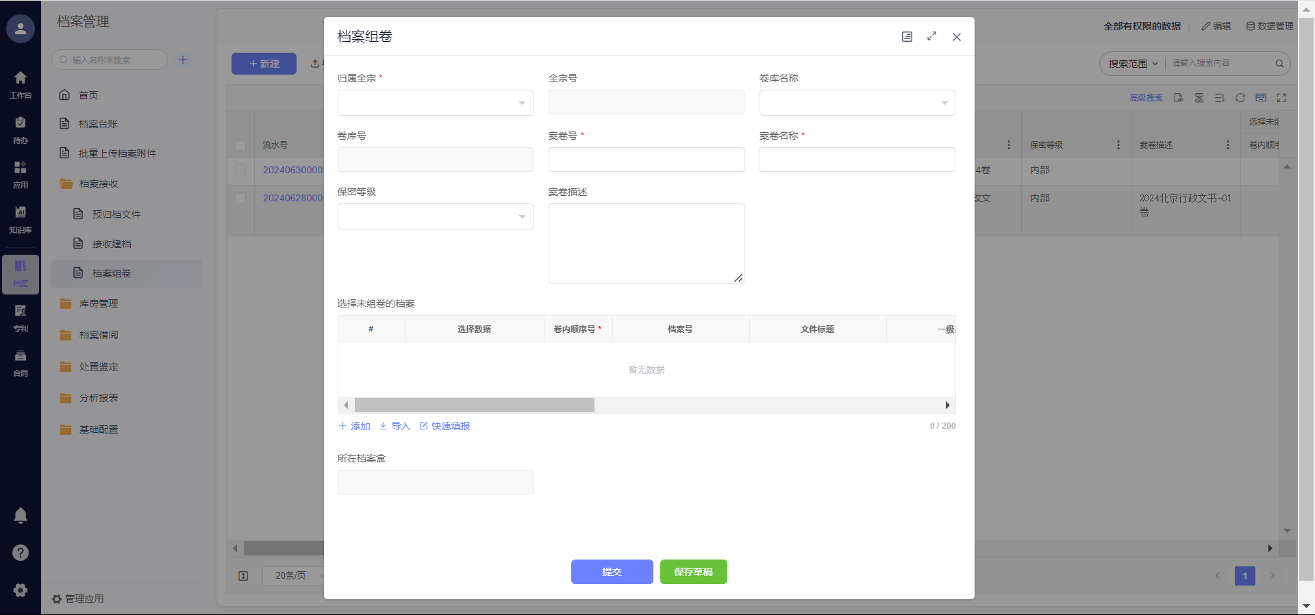Click the 案卷号 input field
Viewport: 1315px width, 615px height.
coord(646,160)
